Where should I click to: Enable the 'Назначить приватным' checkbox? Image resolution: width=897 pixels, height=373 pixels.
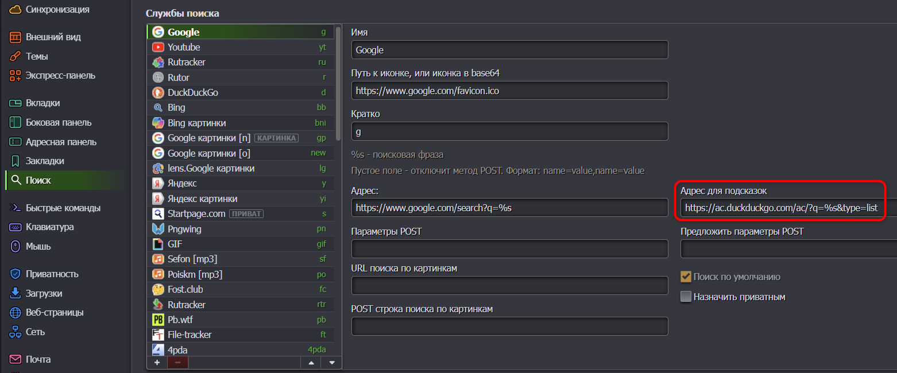[686, 297]
